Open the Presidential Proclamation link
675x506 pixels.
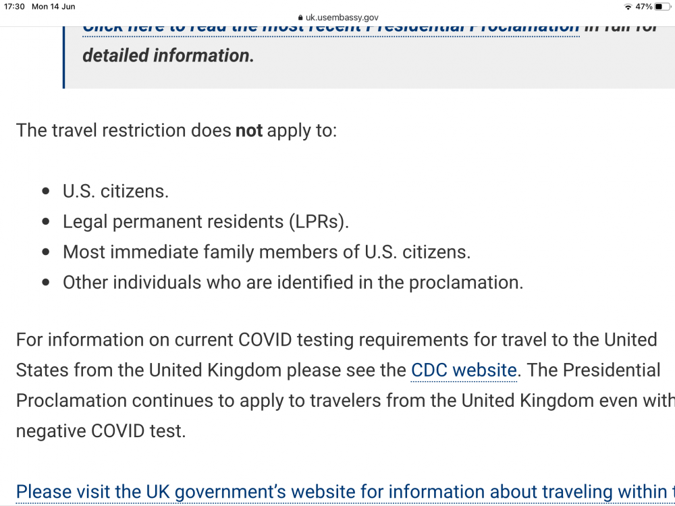331,29
